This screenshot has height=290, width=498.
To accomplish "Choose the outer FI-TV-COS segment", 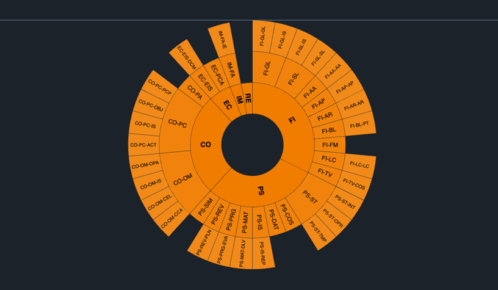I will (x=354, y=184).
